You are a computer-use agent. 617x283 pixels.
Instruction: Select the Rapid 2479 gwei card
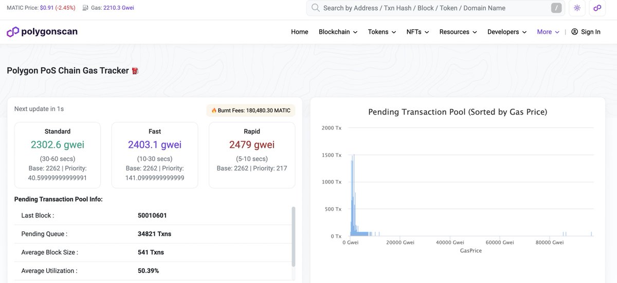252,155
